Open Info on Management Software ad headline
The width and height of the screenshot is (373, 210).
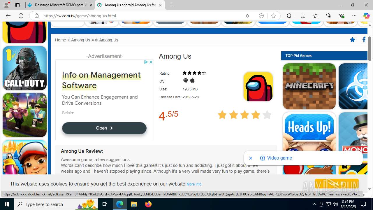[x=101, y=80]
